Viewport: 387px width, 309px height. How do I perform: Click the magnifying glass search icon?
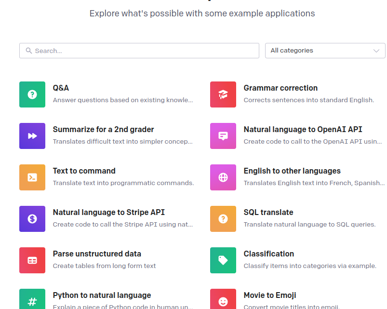tap(29, 51)
